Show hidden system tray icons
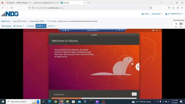The height and width of the screenshot is (104, 185). point(154,101)
